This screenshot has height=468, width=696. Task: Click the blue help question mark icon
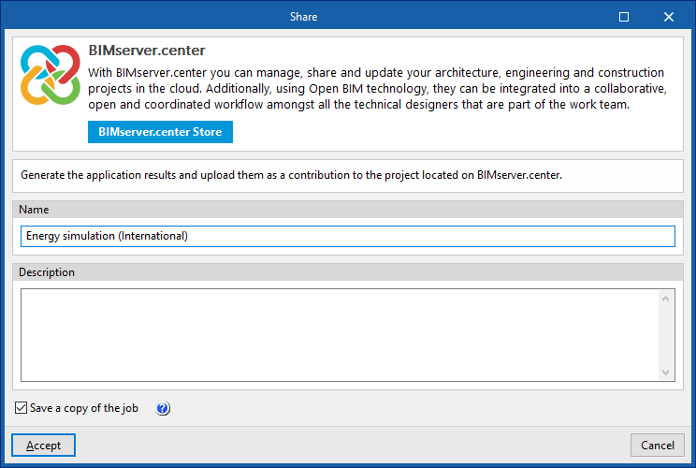click(163, 409)
